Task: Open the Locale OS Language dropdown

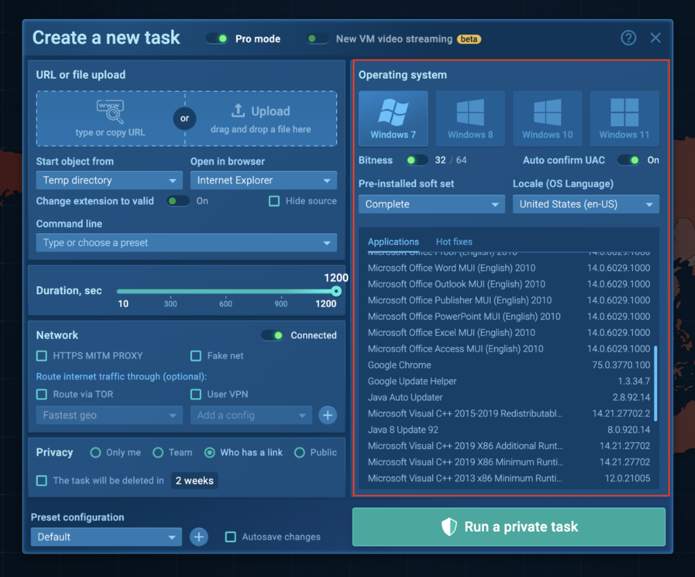Action: point(585,204)
